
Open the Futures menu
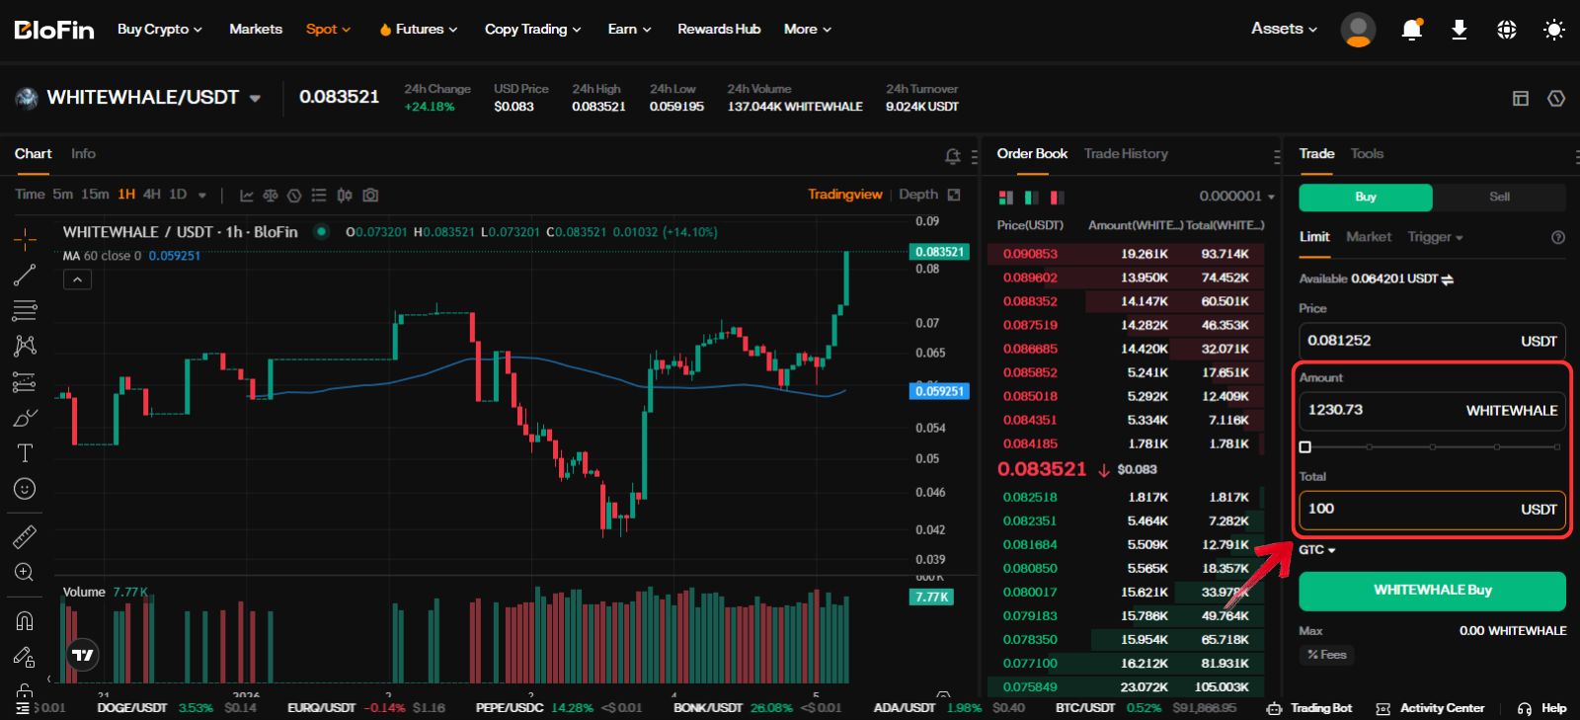point(419,30)
